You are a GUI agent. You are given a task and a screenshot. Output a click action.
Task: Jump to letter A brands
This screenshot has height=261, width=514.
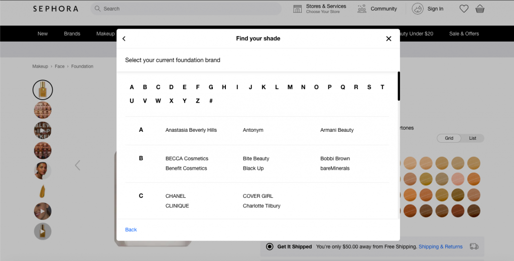tap(132, 87)
